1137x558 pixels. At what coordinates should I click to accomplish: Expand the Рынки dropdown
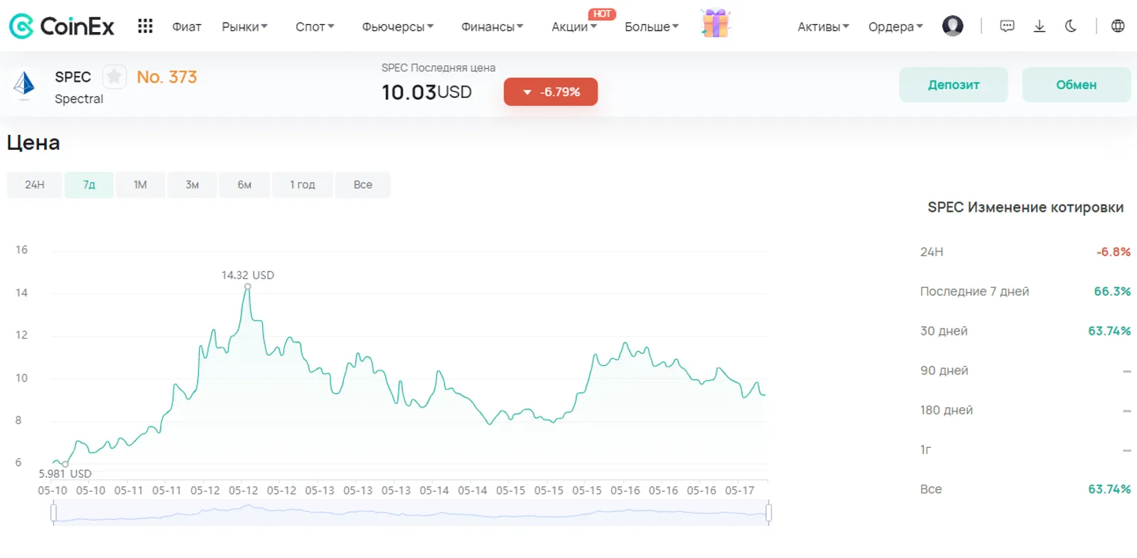coord(244,27)
